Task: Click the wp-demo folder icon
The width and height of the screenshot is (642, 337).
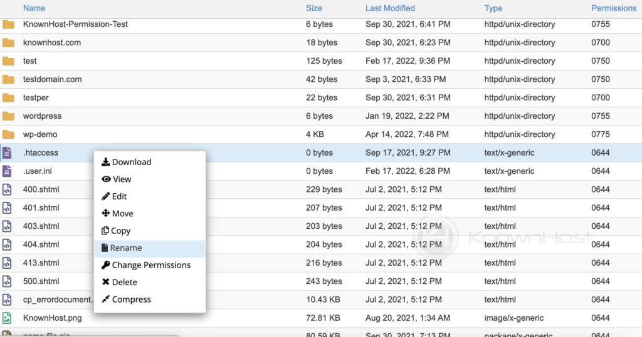Action: [x=8, y=135]
